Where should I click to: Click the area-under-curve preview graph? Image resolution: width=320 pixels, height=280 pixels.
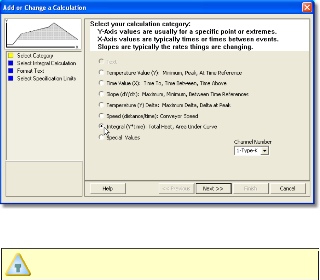click(43, 34)
